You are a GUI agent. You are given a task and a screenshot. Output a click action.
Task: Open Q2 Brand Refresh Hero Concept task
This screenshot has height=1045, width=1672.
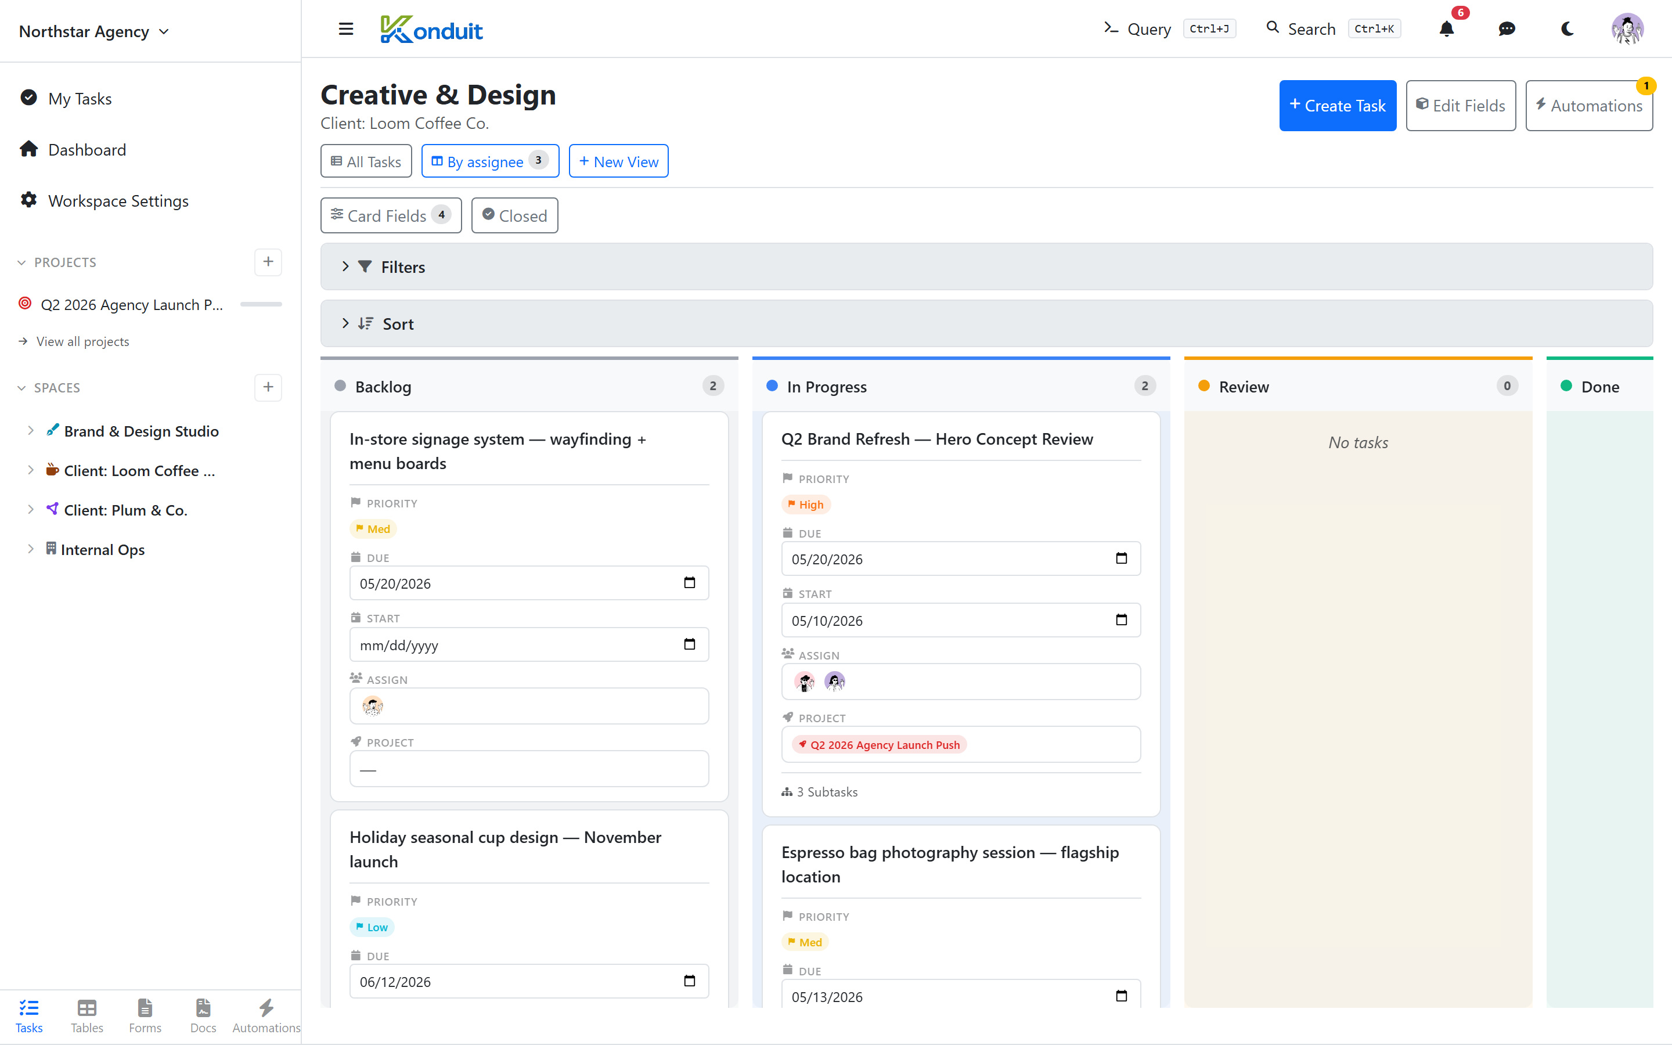click(937, 439)
